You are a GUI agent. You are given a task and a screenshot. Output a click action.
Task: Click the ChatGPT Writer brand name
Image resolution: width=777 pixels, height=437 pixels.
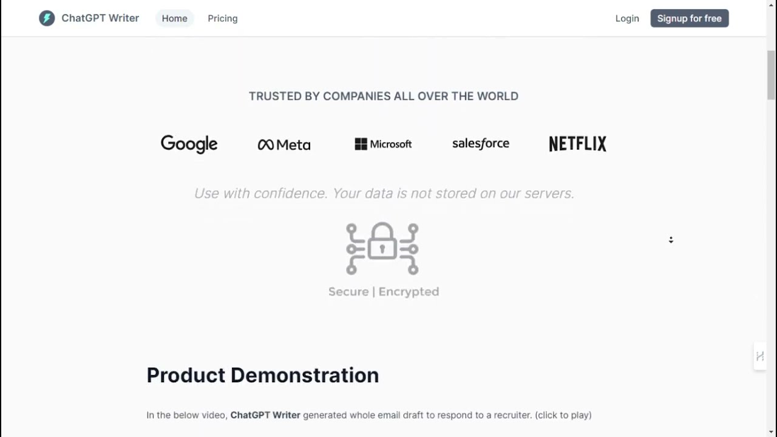100,18
